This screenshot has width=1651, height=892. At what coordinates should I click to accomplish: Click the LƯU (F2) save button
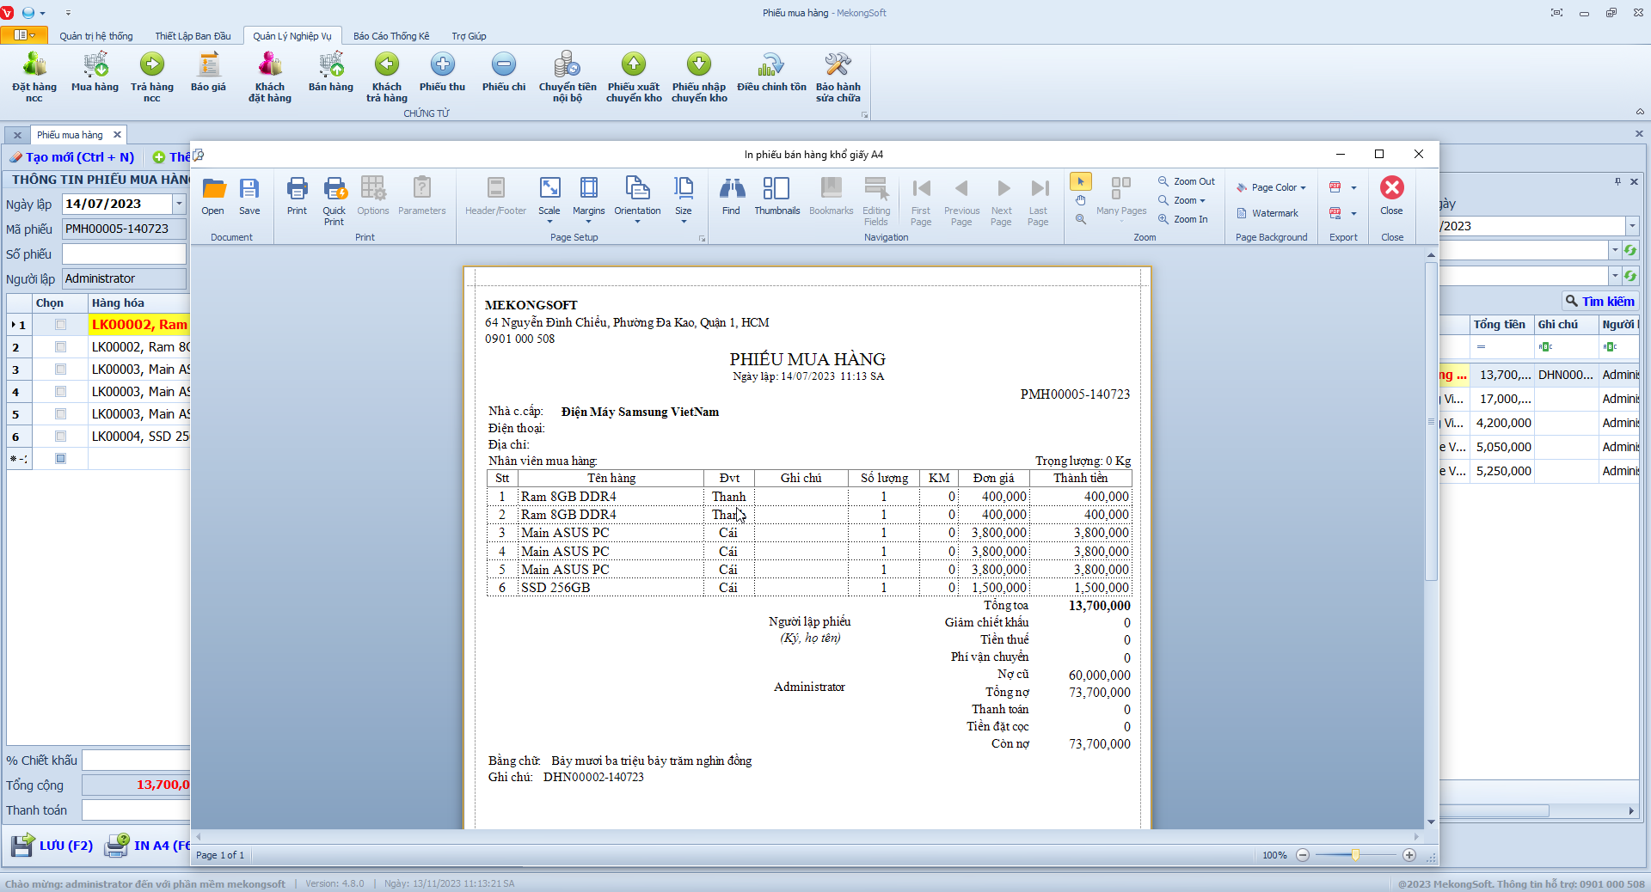tap(53, 846)
